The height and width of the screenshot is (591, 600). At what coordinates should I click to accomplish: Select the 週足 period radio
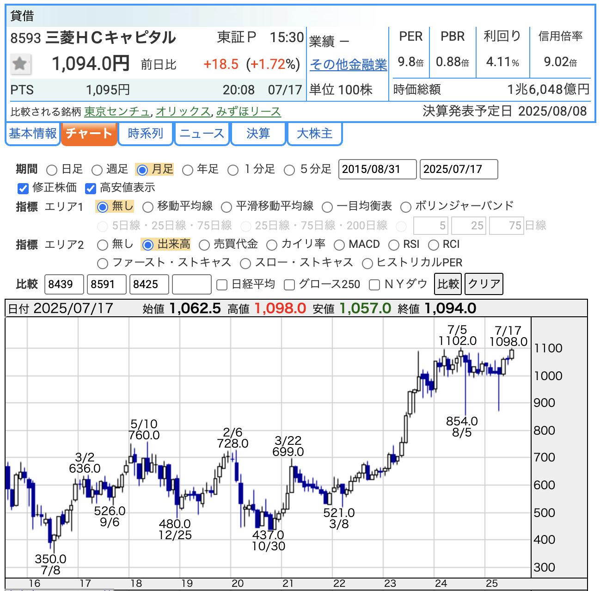(x=97, y=170)
